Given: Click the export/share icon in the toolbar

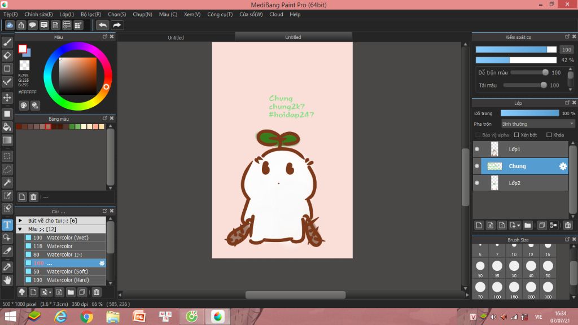Looking at the screenshot, I should point(21,25).
